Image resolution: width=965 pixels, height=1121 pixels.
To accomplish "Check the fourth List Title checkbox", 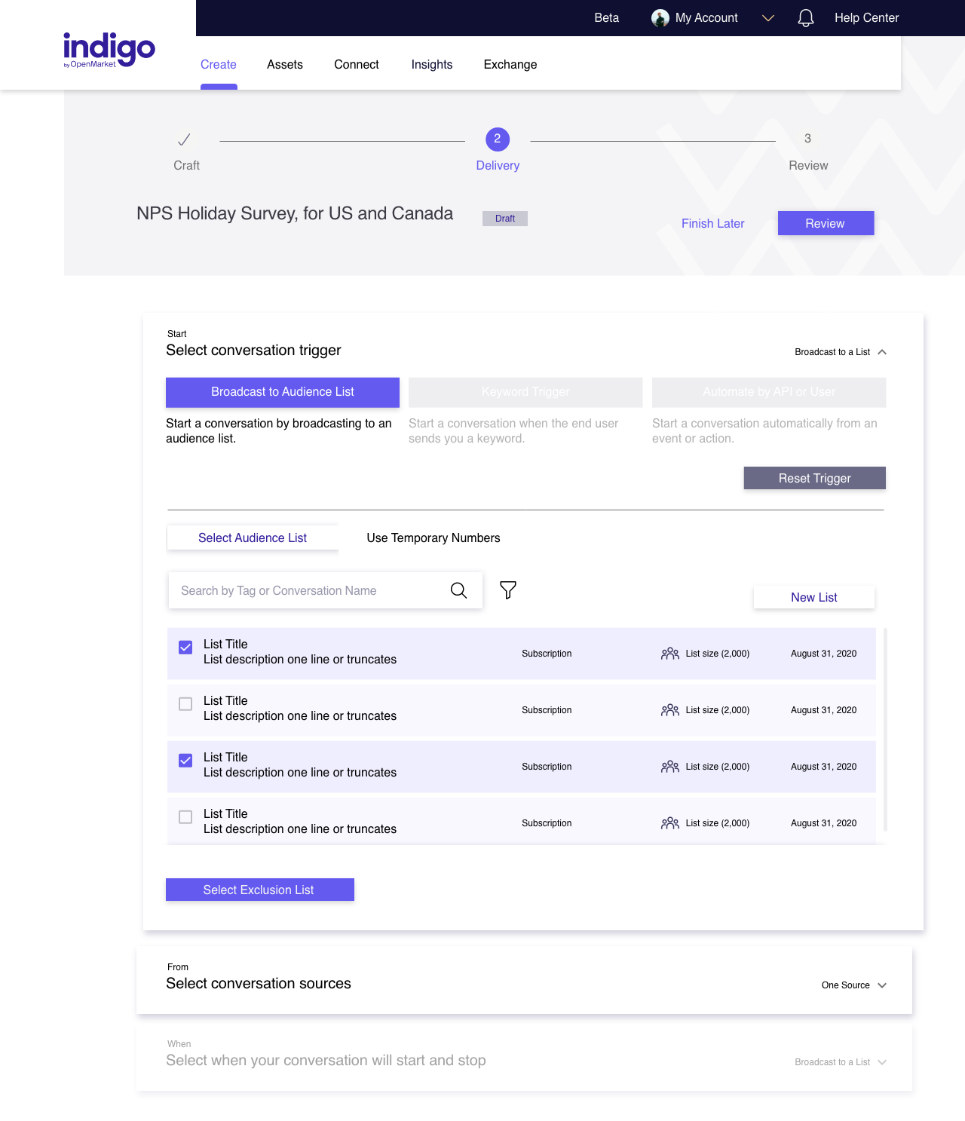I will click(185, 817).
